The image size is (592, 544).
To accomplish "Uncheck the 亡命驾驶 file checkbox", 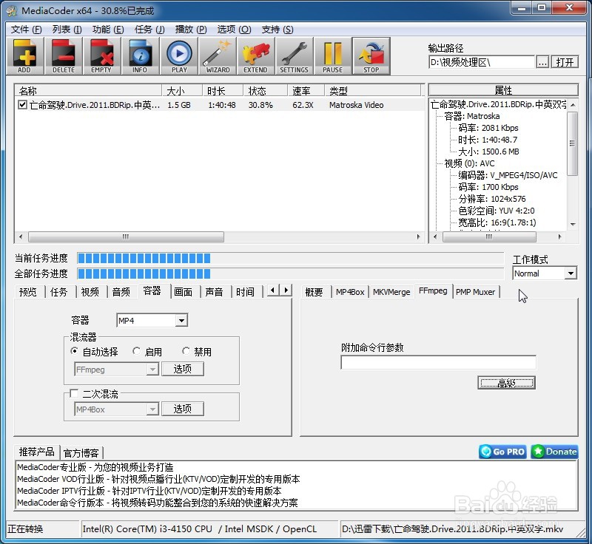I will coord(22,104).
